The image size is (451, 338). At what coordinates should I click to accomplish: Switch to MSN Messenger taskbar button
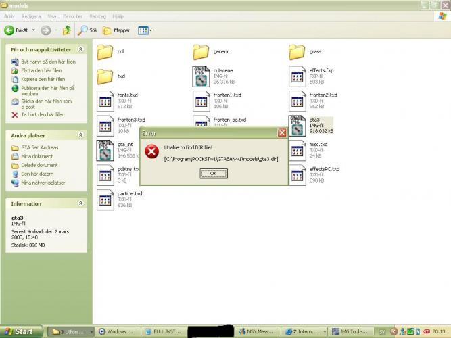[258, 332]
